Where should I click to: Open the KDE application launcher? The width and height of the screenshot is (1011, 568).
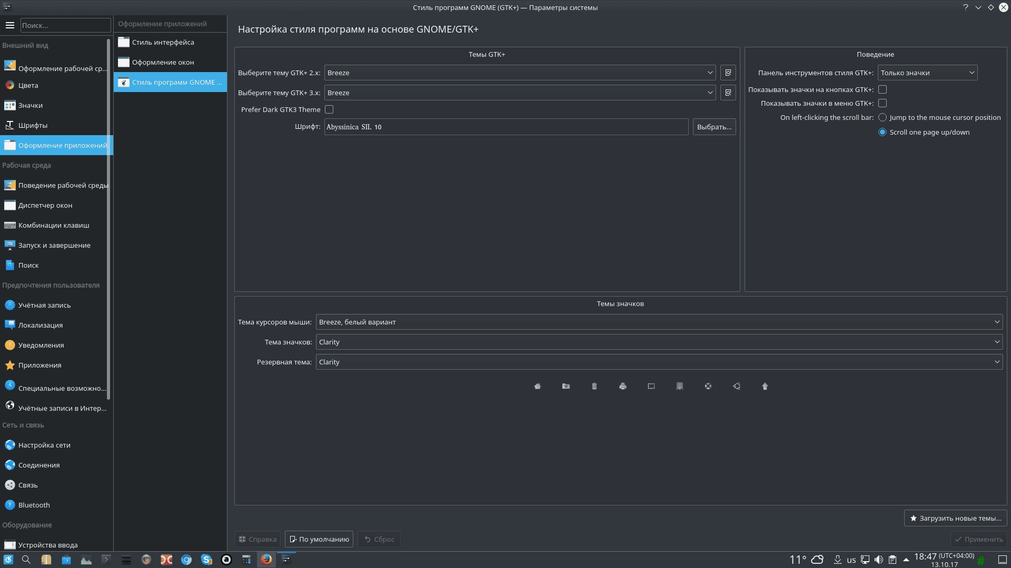pos(8,560)
